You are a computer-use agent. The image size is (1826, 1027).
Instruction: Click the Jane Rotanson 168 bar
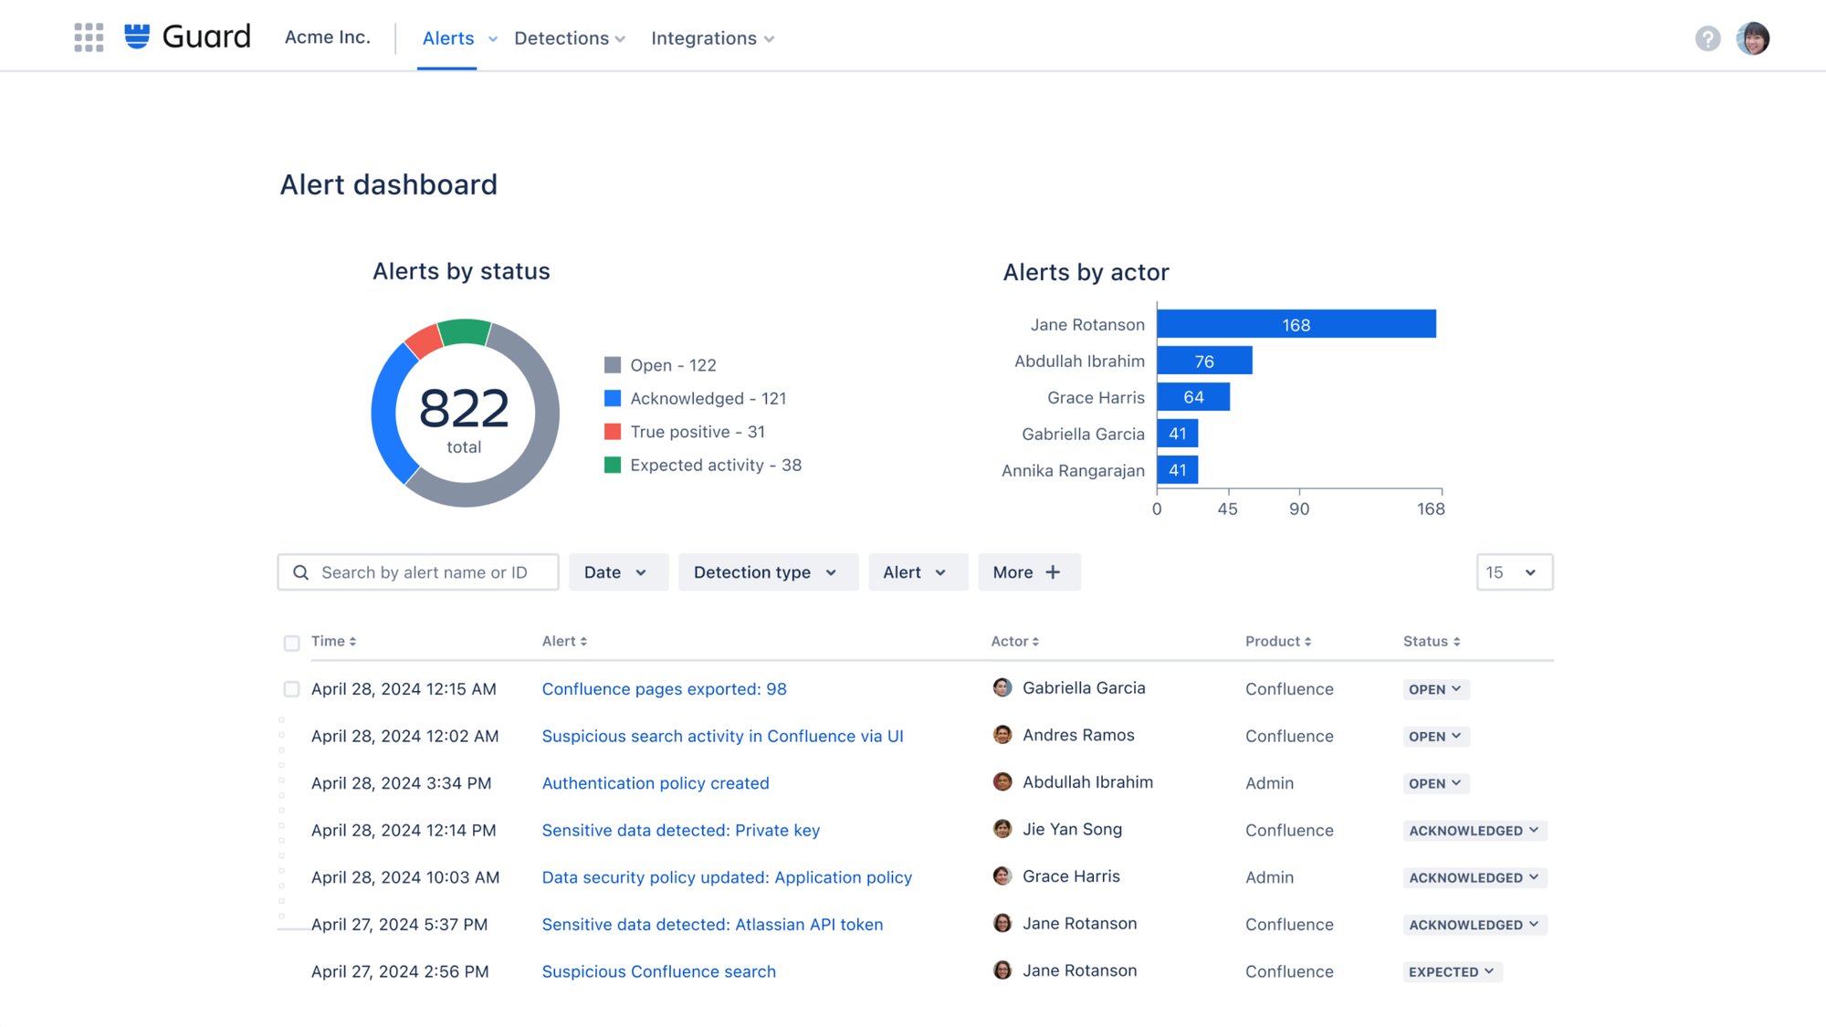point(1295,324)
